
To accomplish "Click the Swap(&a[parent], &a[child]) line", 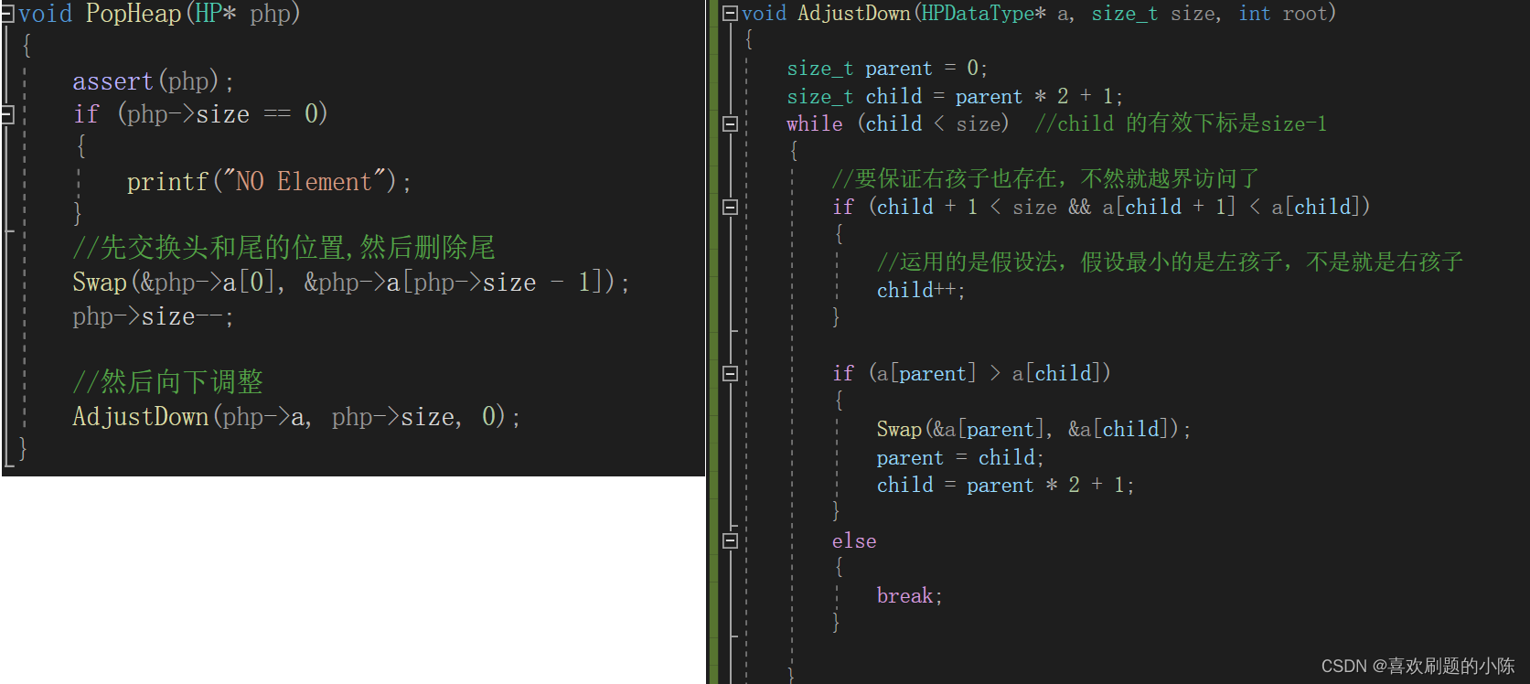I will (1033, 429).
